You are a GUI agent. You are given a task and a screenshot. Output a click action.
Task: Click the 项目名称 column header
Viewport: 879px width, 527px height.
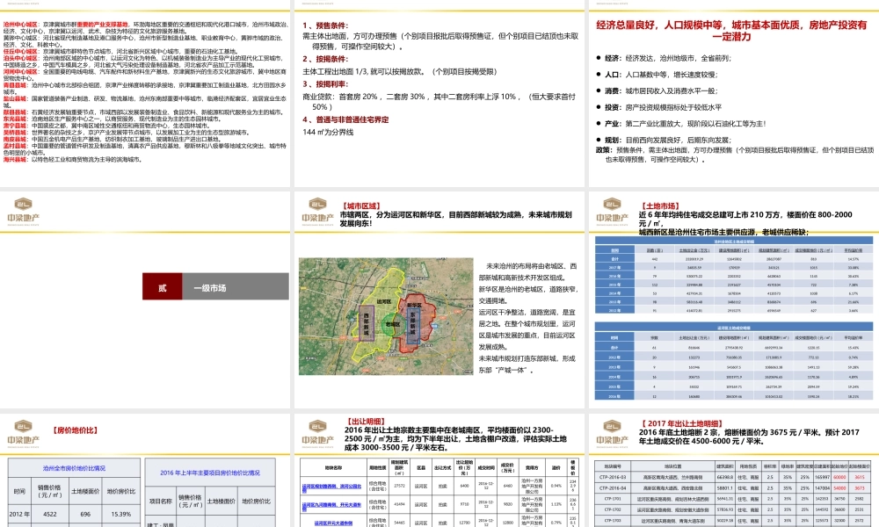tap(160, 501)
